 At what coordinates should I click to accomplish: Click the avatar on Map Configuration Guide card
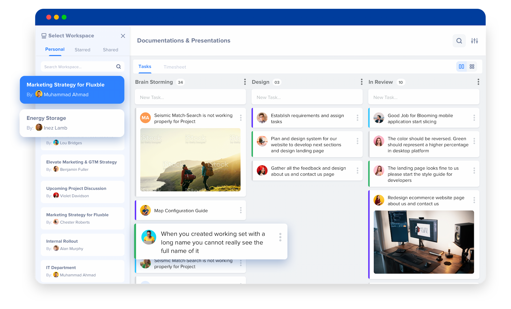pos(145,210)
